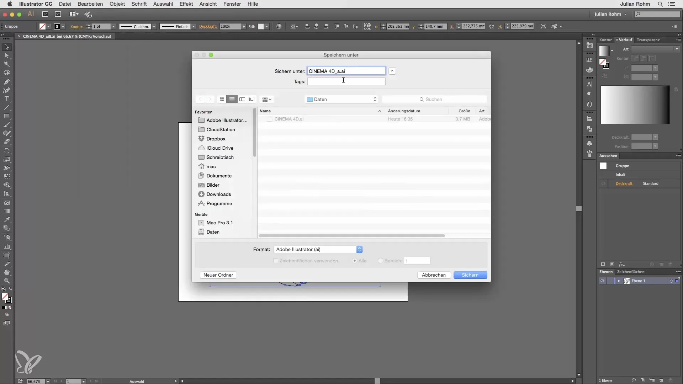Viewport: 683px width, 384px height.
Task: Select the Hand tool
Action: coord(6,272)
